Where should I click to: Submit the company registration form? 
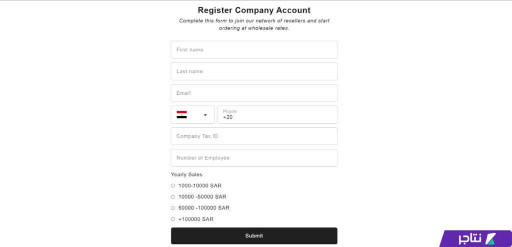point(254,236)
